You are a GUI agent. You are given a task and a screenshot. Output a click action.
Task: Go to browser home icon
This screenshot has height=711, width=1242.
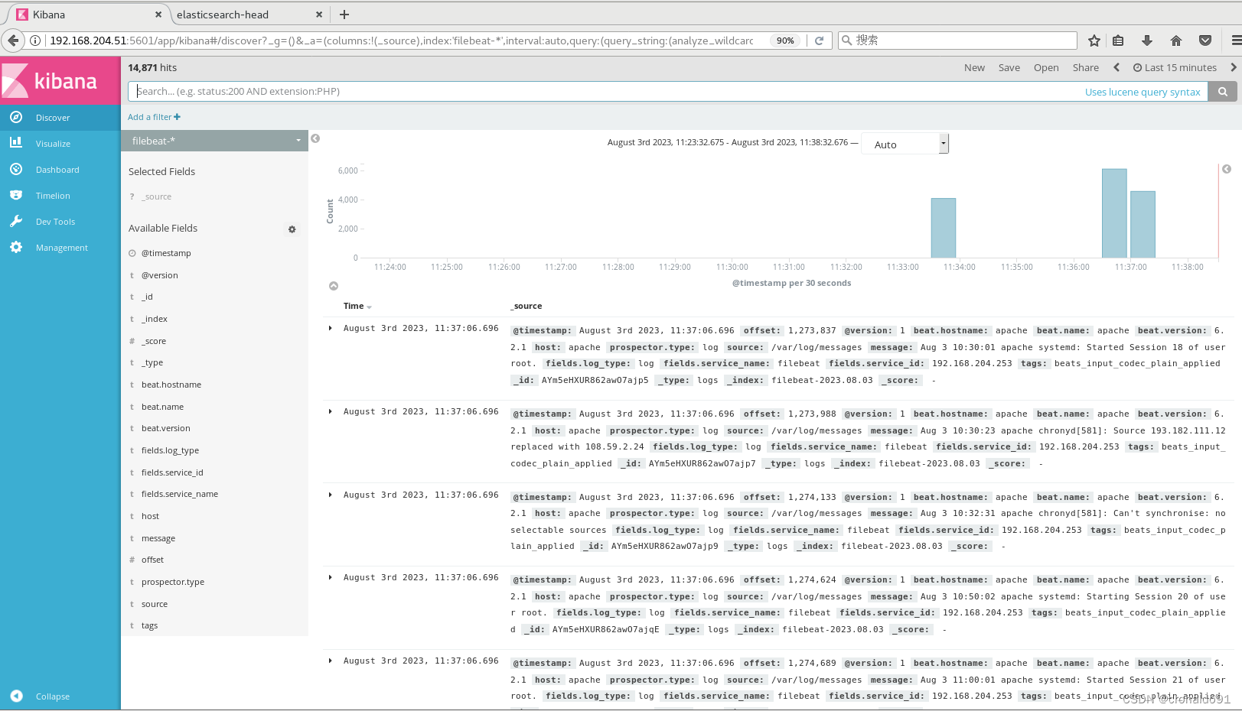(x=1176, y=41)
